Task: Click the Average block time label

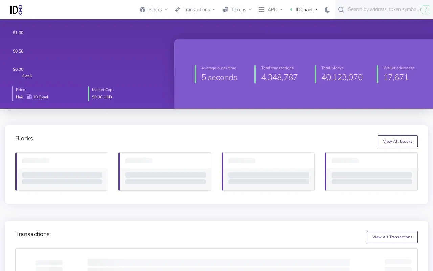Action: (x=219, y=68)
